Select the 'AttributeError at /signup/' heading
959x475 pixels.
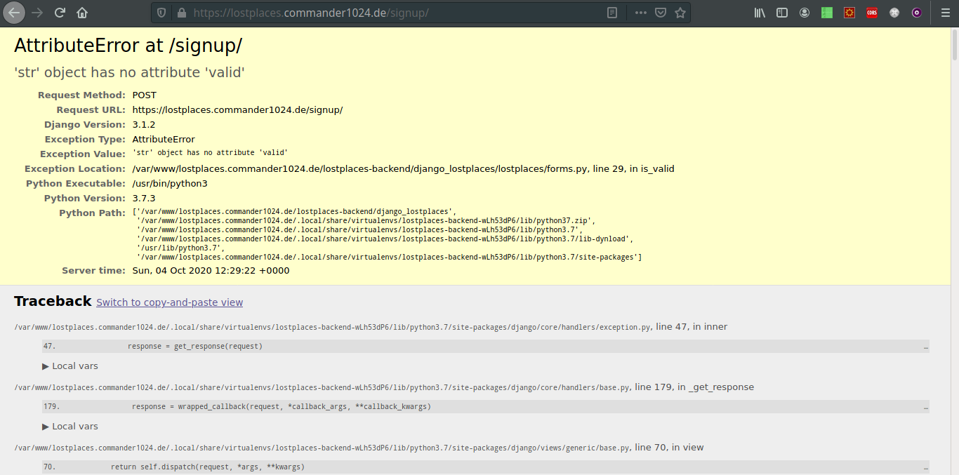[x=128, y=46]
